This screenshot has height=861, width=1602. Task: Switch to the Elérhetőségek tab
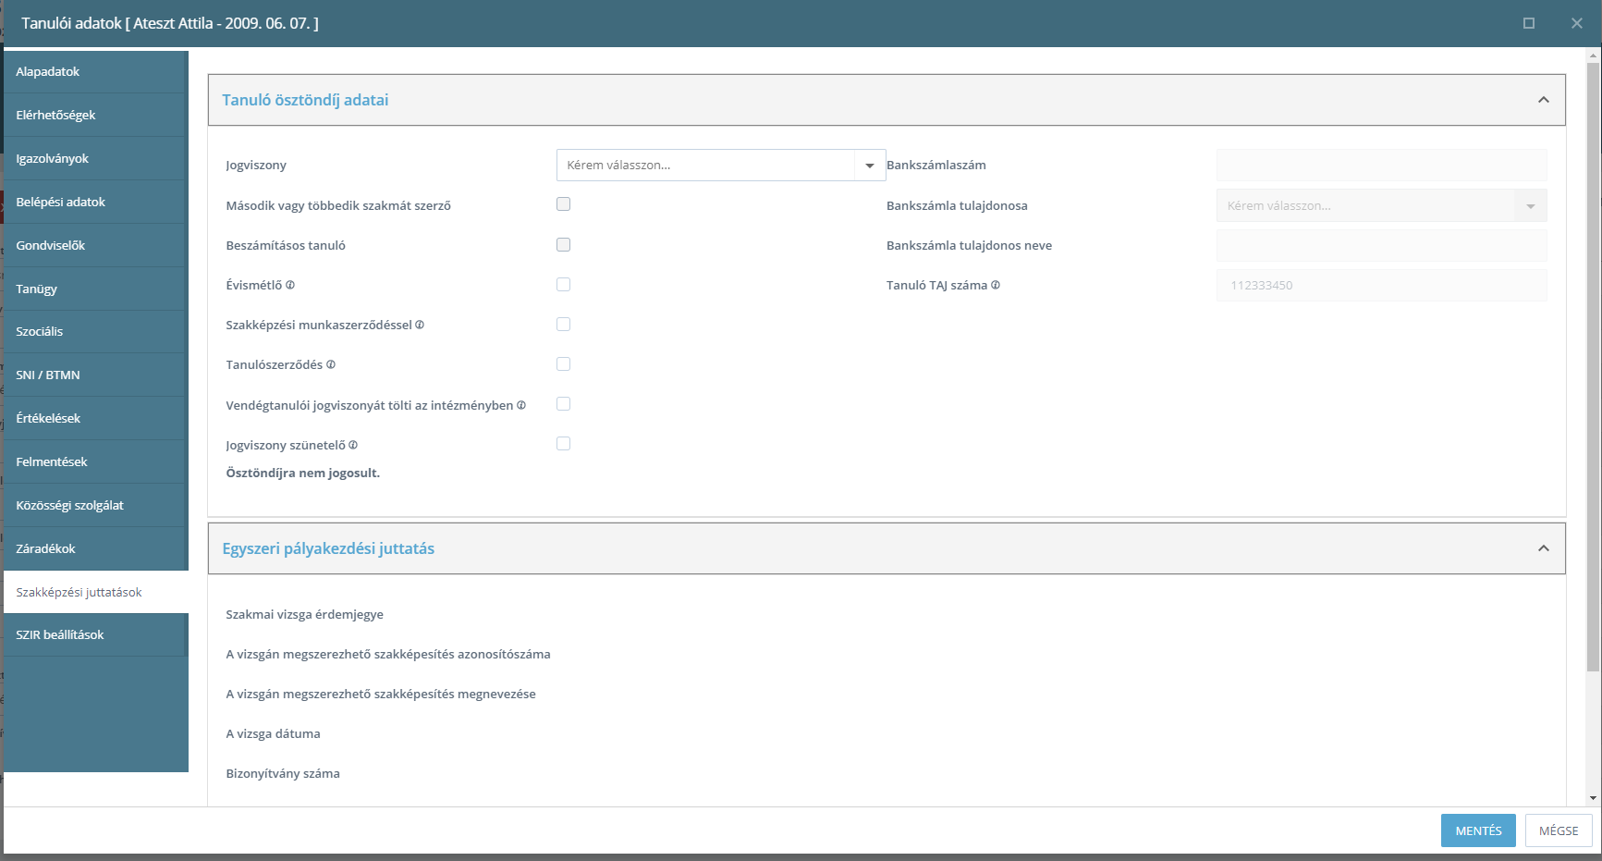[x=95, y=115]
